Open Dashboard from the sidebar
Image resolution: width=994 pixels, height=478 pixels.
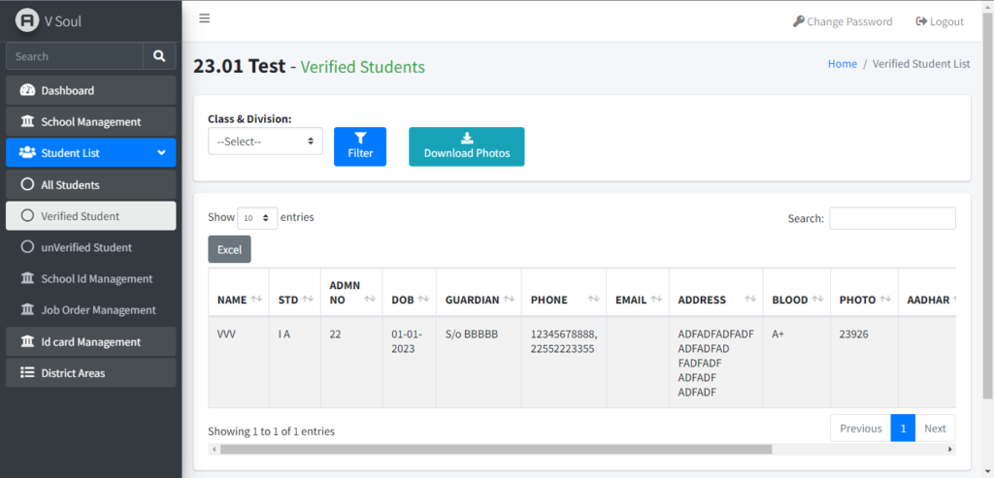click(90, 90)
